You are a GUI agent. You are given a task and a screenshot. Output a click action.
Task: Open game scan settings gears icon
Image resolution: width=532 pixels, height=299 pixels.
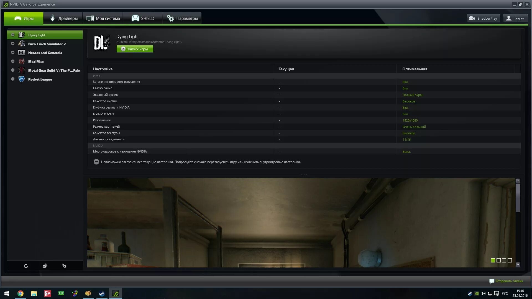click(64, 266)
